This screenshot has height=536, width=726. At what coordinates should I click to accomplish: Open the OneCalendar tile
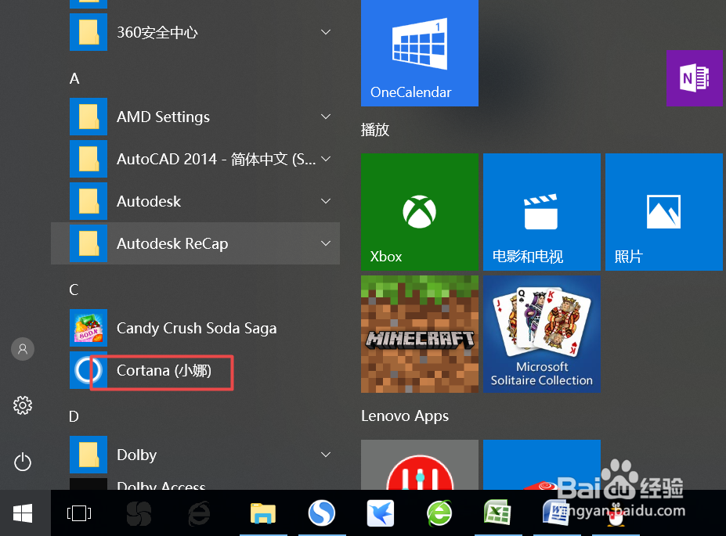[420, 52]
